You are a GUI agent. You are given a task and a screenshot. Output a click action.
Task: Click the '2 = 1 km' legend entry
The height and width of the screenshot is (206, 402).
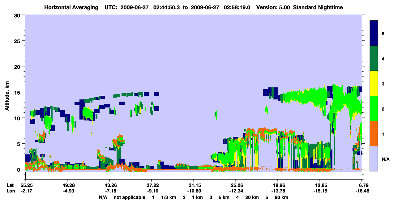pos(193,197)
